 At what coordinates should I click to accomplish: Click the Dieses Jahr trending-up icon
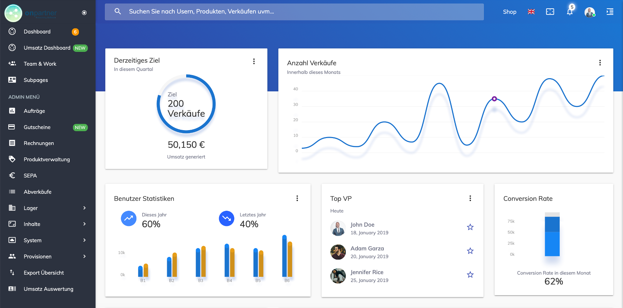point(128,218)
